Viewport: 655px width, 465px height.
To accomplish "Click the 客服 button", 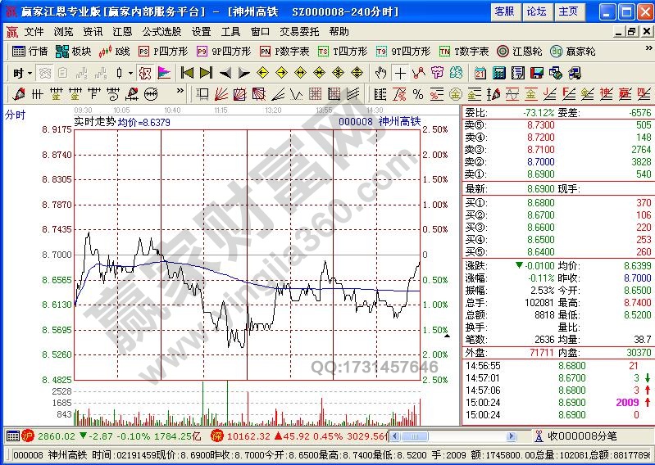I will 504,11.
